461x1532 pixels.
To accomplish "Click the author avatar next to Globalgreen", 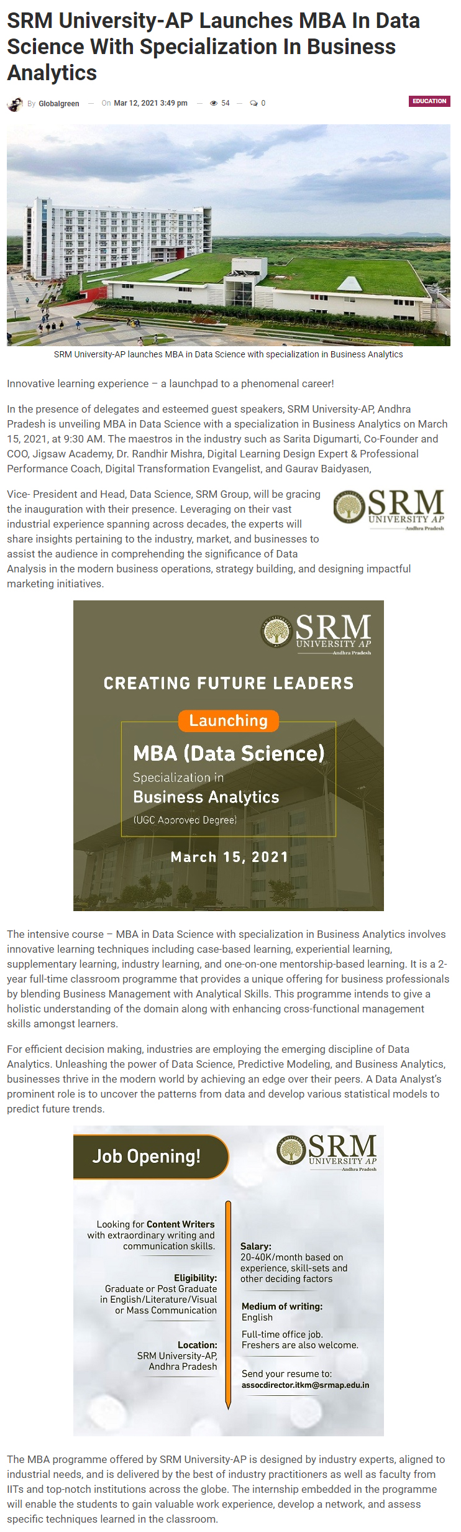I will 15,104.
